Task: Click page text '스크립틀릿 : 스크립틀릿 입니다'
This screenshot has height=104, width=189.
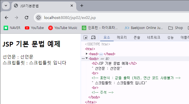Action: (34, 63)
